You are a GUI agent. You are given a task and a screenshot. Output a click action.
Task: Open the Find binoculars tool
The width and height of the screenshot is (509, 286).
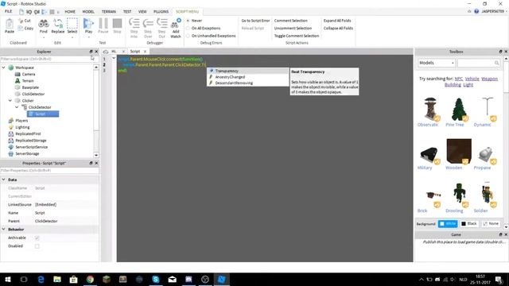[x=44, y=24]
